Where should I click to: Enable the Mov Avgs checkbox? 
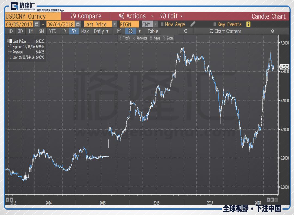click(x=162, y=24)
